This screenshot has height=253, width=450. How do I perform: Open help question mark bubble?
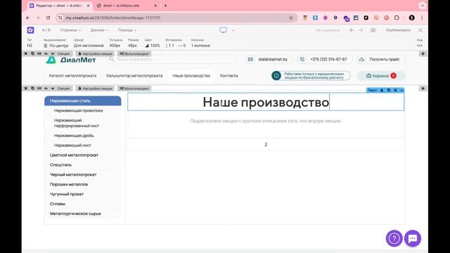click(x=394, y=238)
